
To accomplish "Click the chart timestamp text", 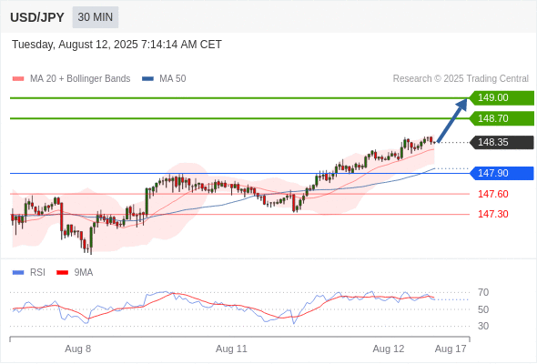I will pos(117,45).
